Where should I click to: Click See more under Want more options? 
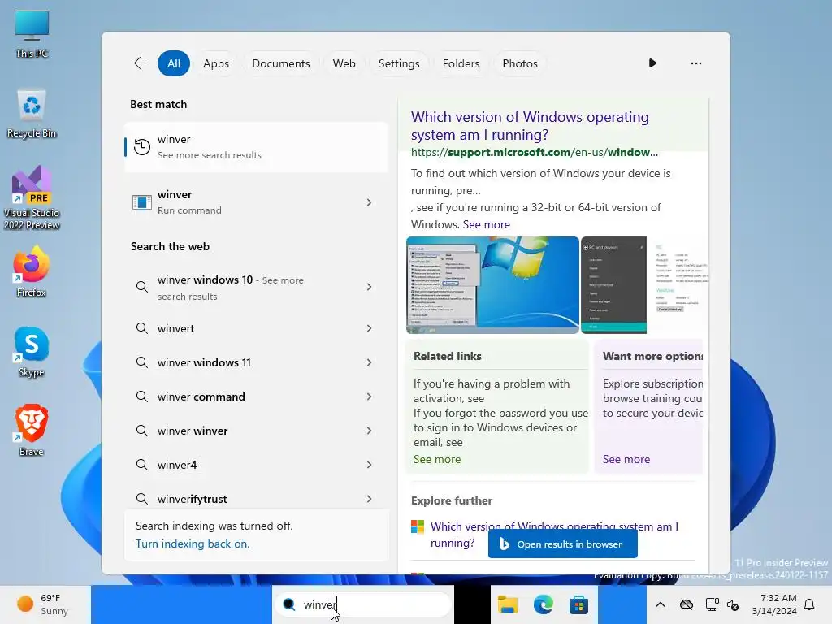(x=626, y=459)
